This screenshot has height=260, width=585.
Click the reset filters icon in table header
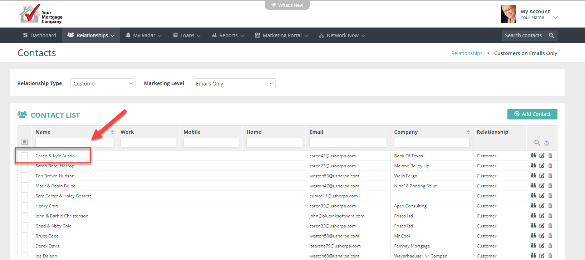546,143
